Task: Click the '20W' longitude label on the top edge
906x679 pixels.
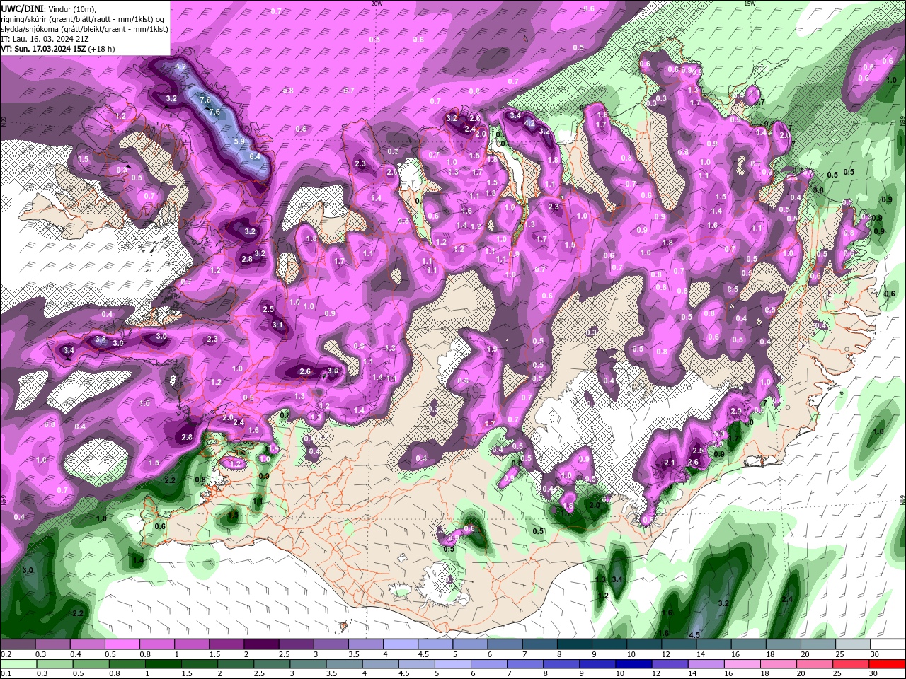Action: (377, 4)
